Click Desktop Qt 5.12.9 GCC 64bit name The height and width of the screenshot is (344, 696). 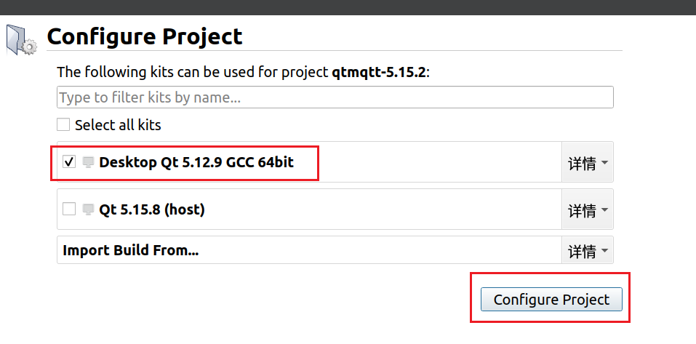click(196, 162)
